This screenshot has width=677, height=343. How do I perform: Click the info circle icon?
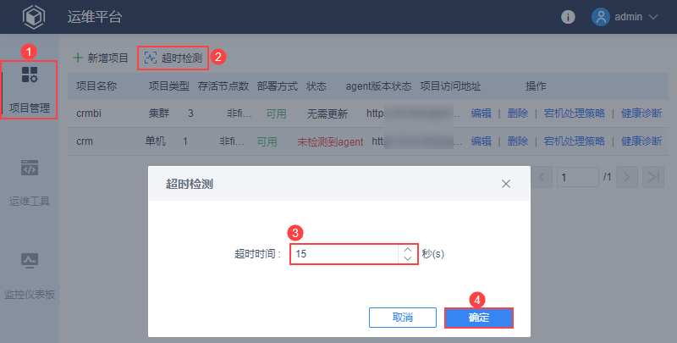click(568, 17)
